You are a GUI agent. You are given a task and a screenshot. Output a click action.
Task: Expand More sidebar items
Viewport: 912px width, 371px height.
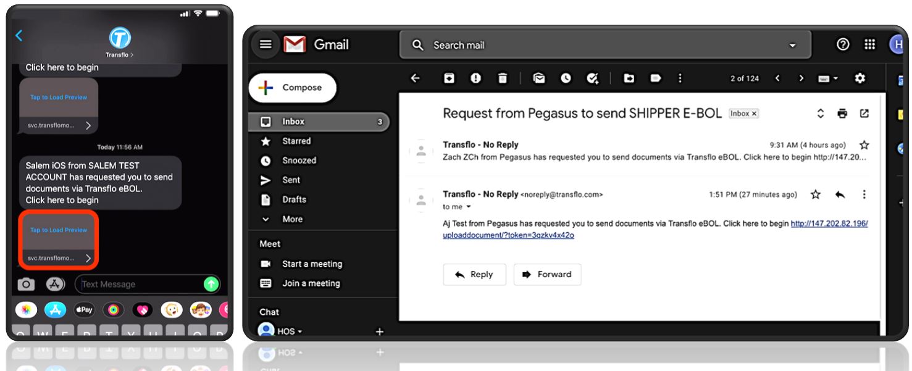coord(292,219)
